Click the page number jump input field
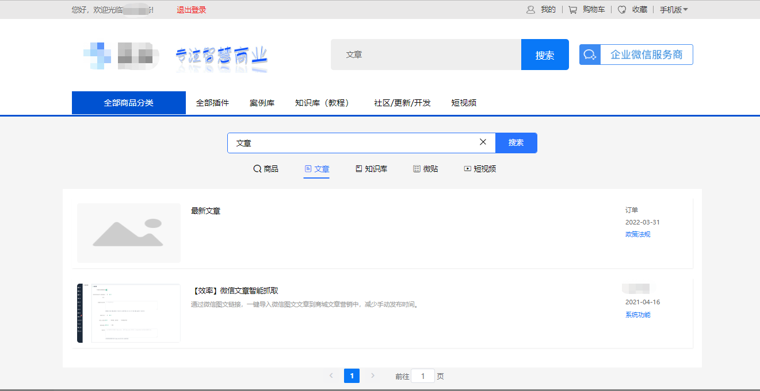760x391 pixels. pyautogui.click(x=423, y=376)
